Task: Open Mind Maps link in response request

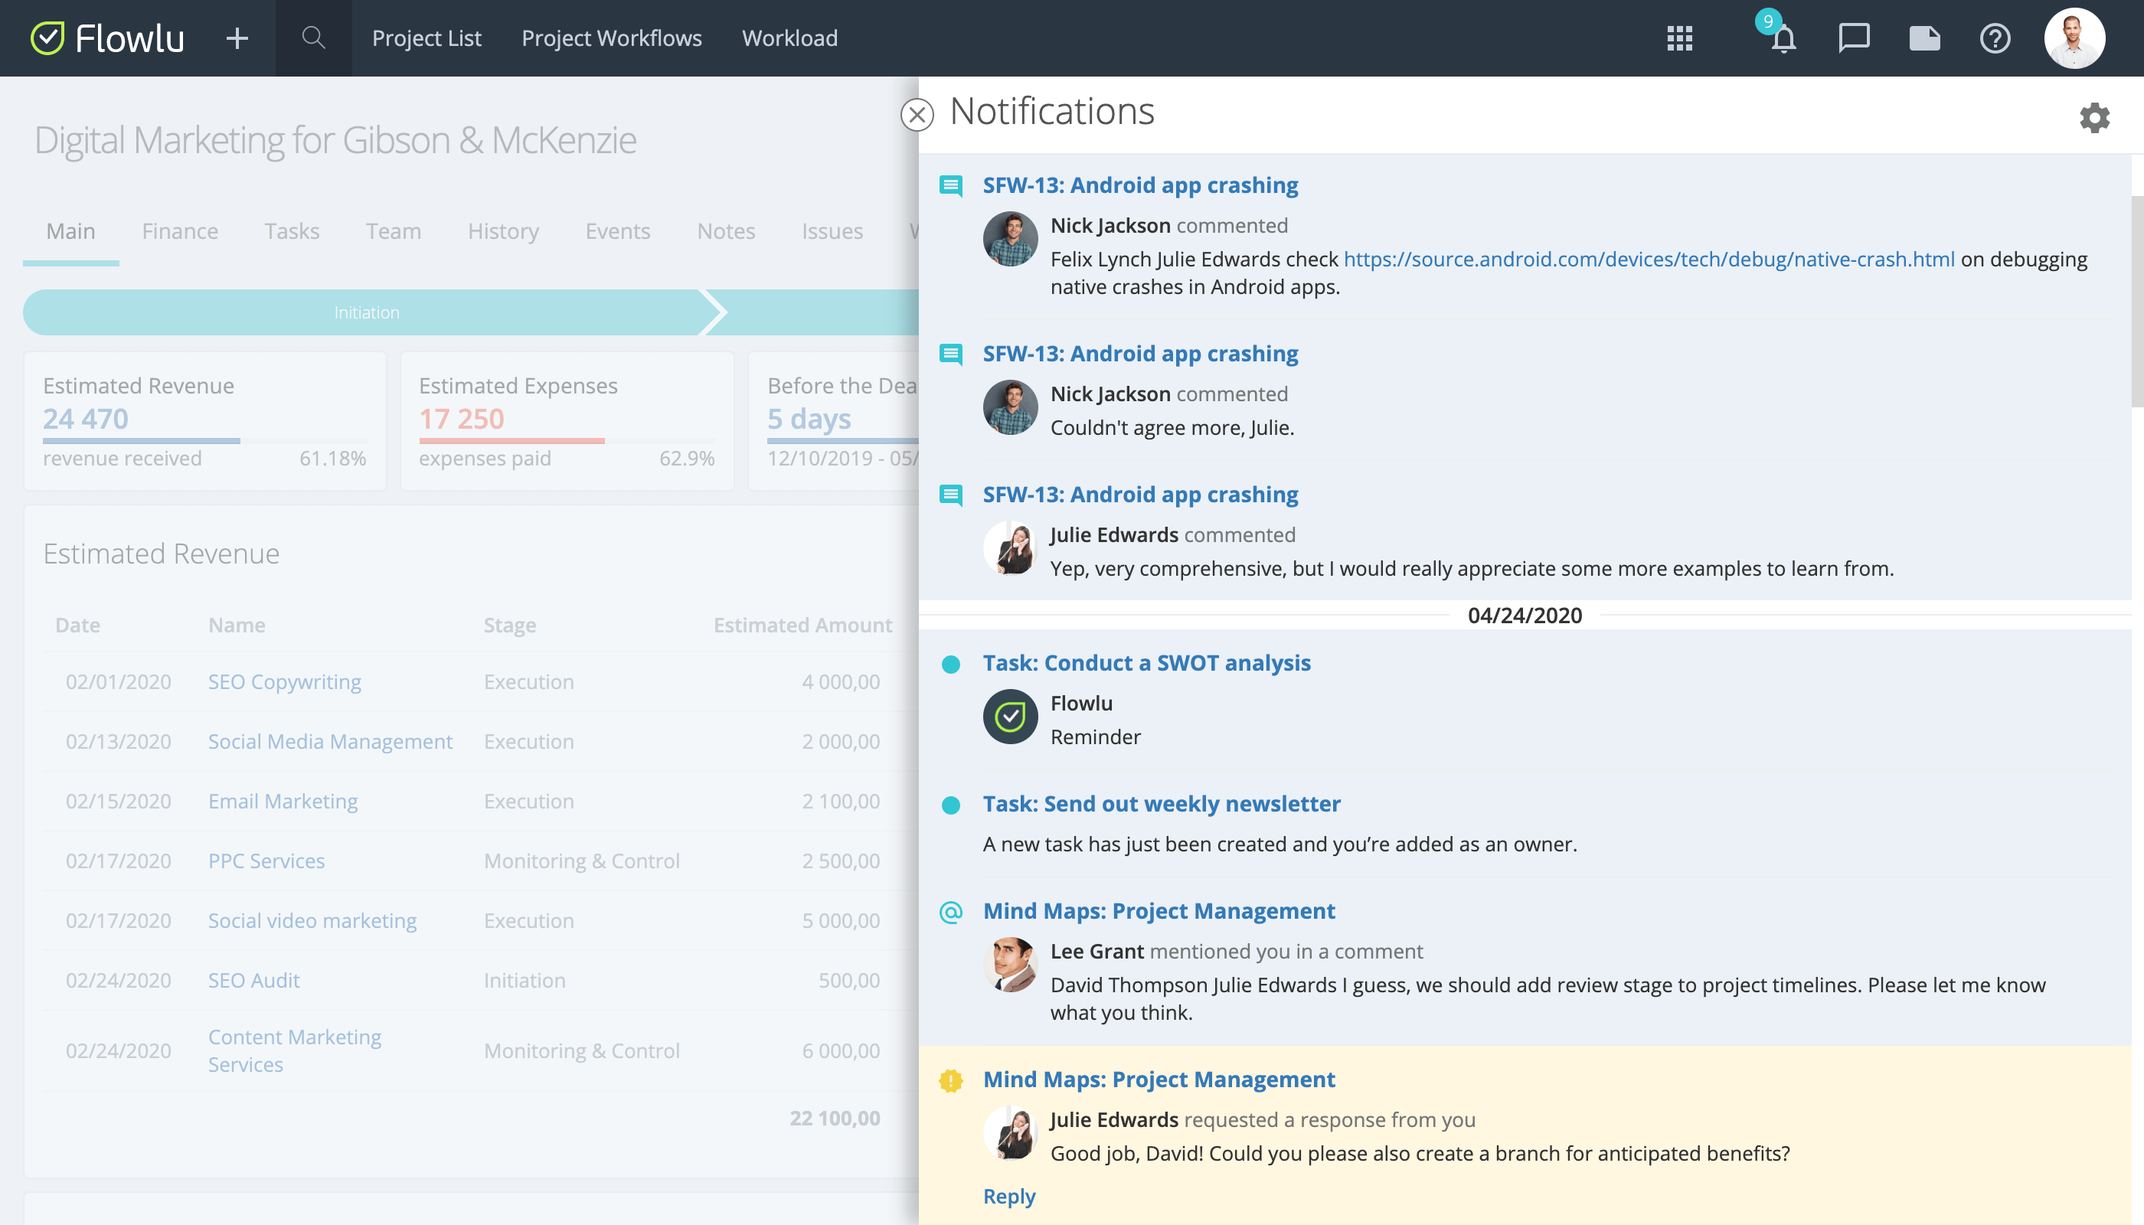Action: click(x=1159, y=1079)
